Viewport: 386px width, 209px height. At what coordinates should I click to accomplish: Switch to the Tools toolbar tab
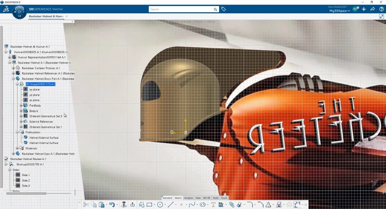coord(216,198)
